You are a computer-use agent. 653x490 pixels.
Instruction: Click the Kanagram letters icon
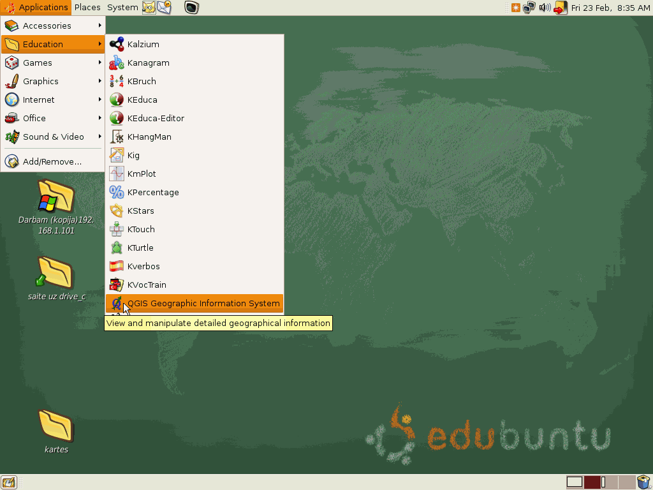(117, 63)
